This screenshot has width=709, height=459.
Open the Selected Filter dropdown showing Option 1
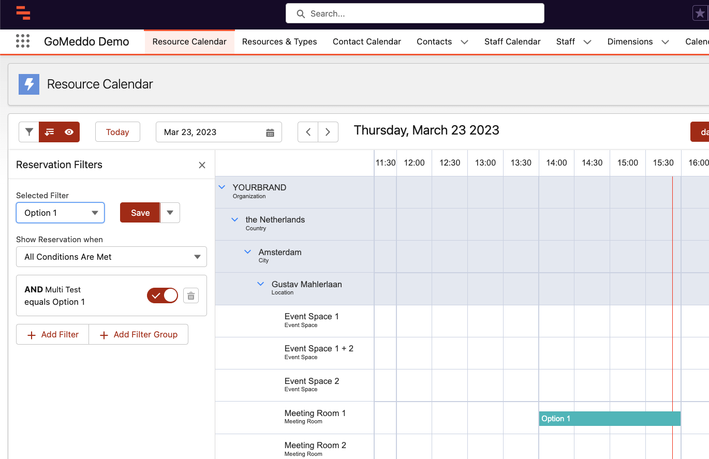coord(60,213)
